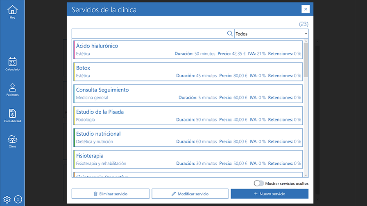This screenshot has width=367, height=206.
Task: Click the search magnifier icon
Action: pos(230,34)
